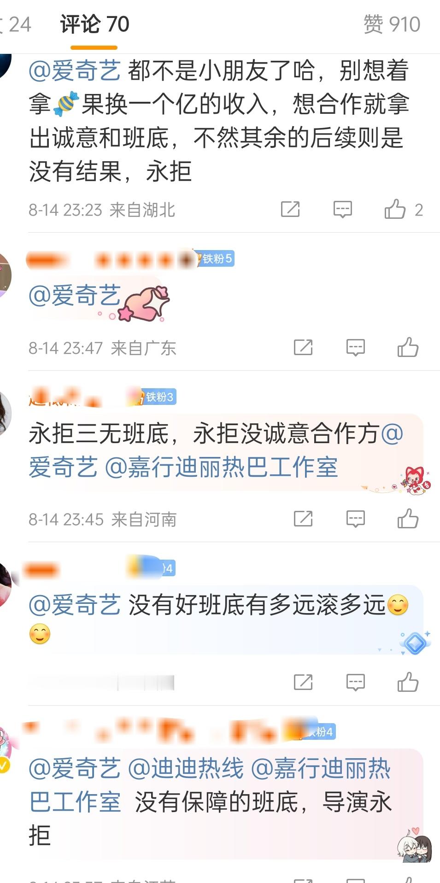Reply to the comment from 广东
The image size is (440, 883).
[x=356, y=347]
